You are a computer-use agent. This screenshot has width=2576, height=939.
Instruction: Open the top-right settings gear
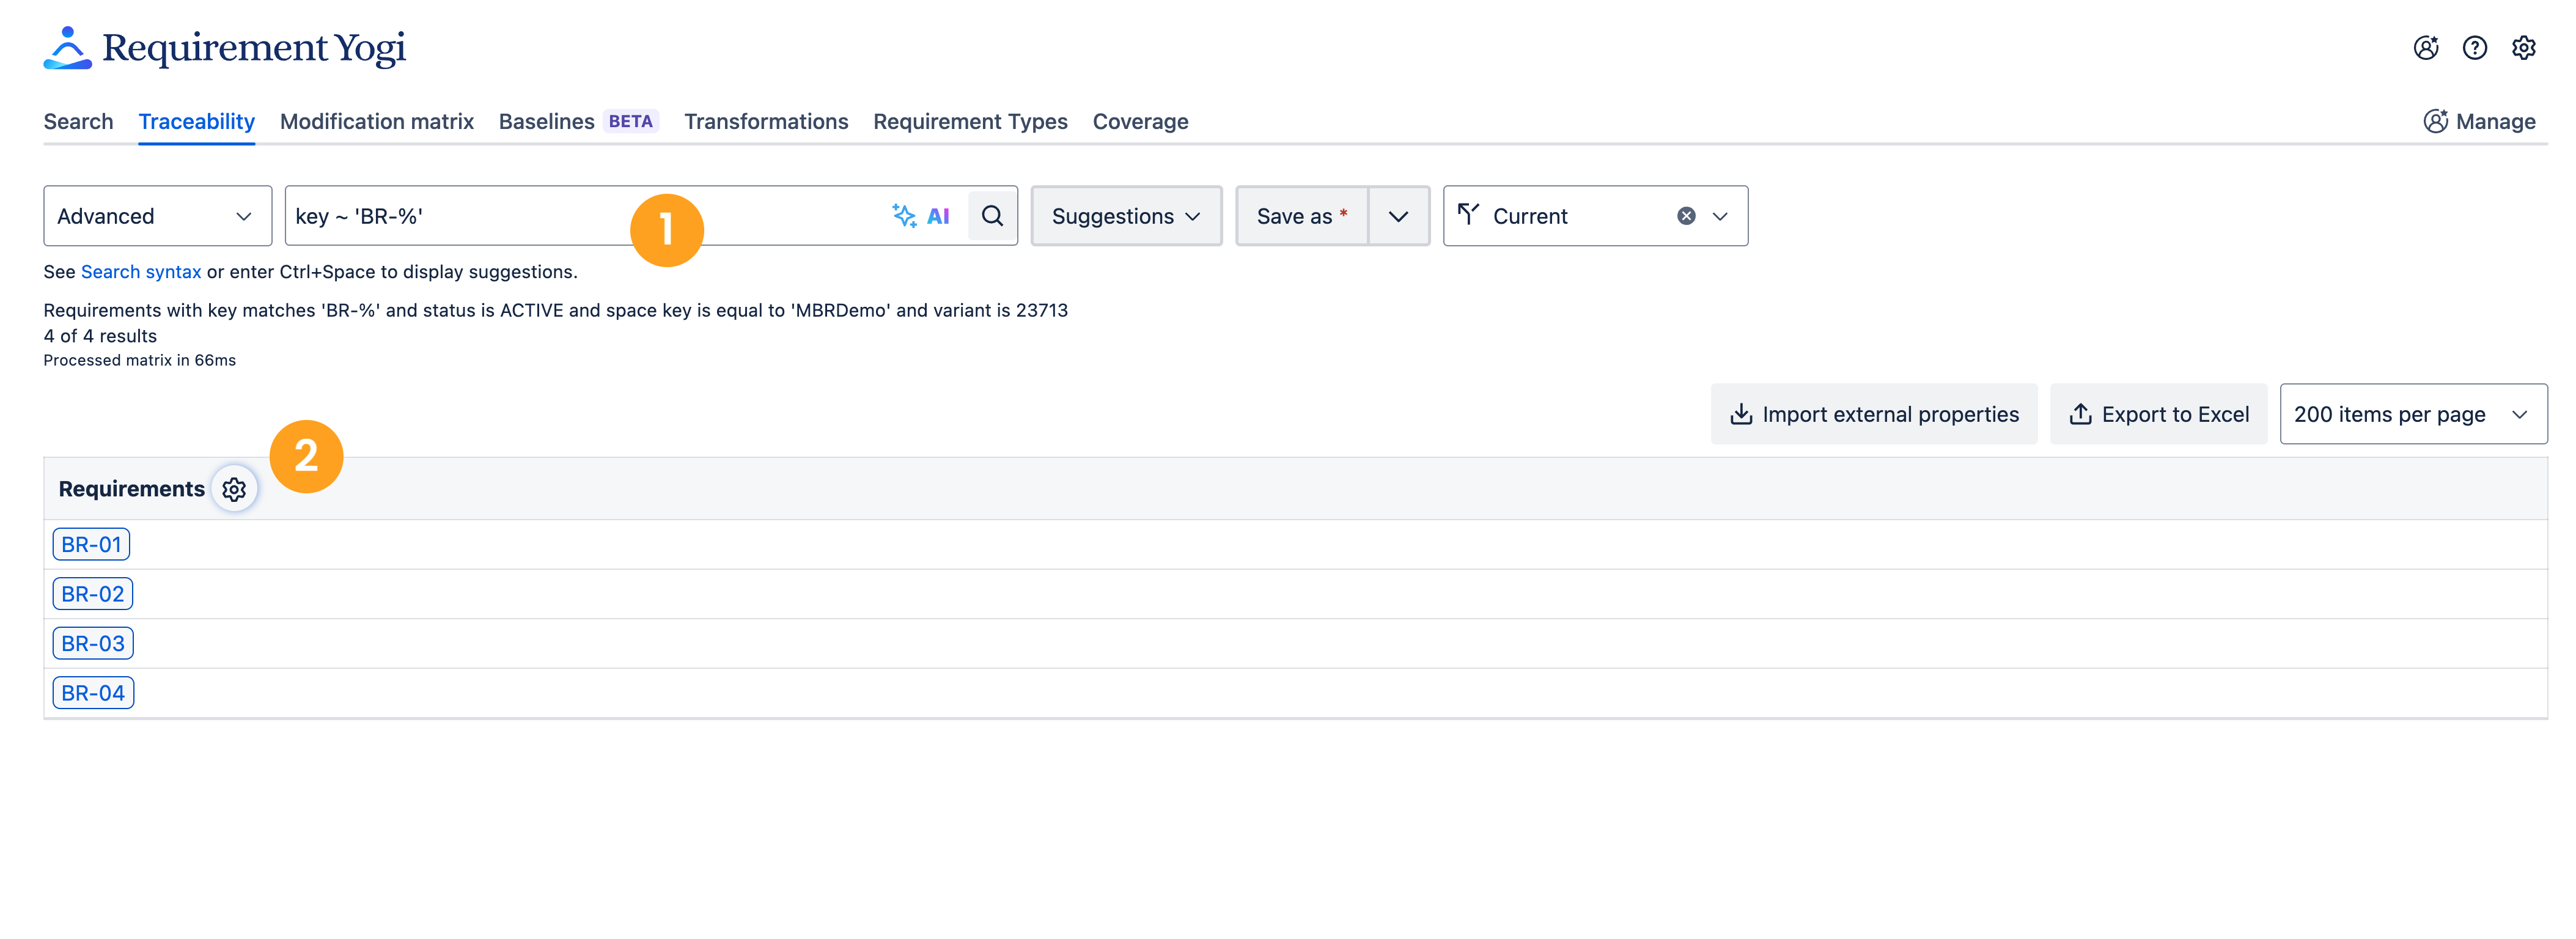coord(2523,48)
